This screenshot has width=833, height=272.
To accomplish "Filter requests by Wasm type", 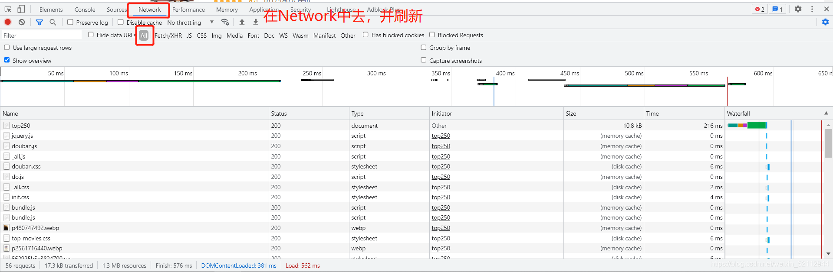I will (x=300, y=36).
